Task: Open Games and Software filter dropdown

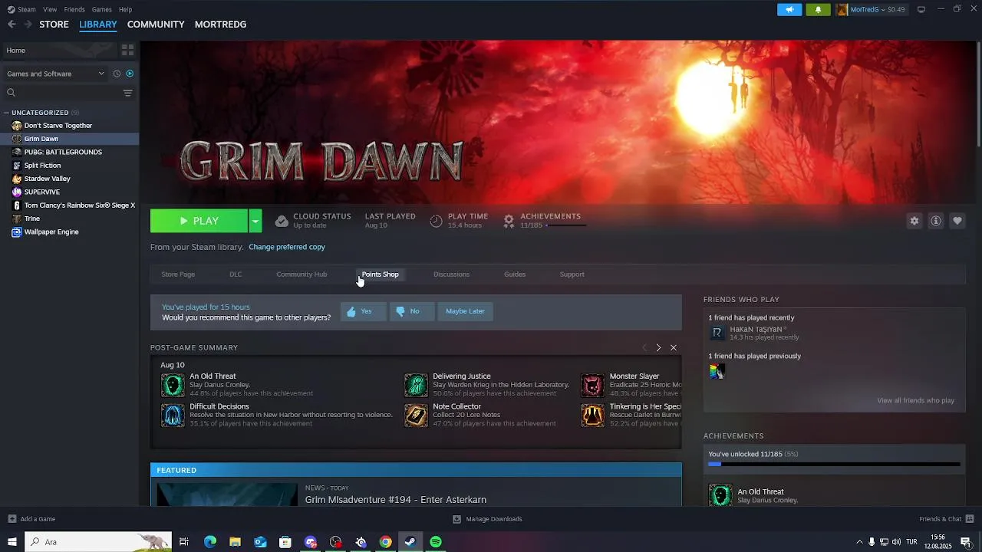Action: click(55, 74)
